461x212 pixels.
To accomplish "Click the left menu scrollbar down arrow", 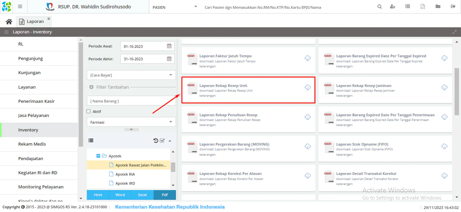I will click(80, 199).
